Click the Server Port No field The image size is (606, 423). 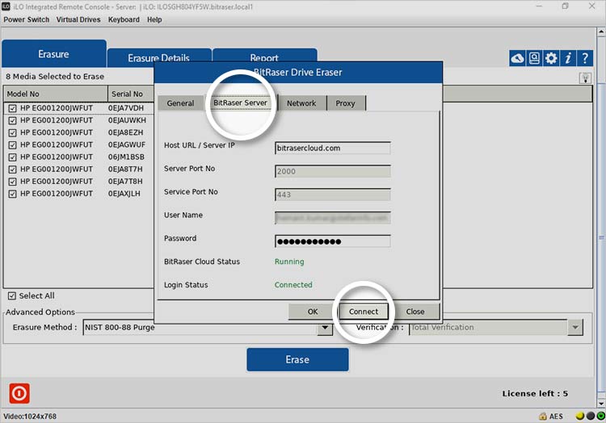pos(333,171)
